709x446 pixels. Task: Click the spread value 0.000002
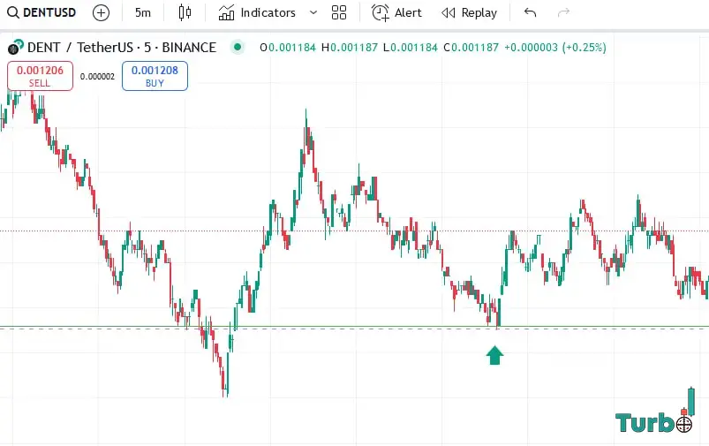pyautogui.click(x=97, y=77)
